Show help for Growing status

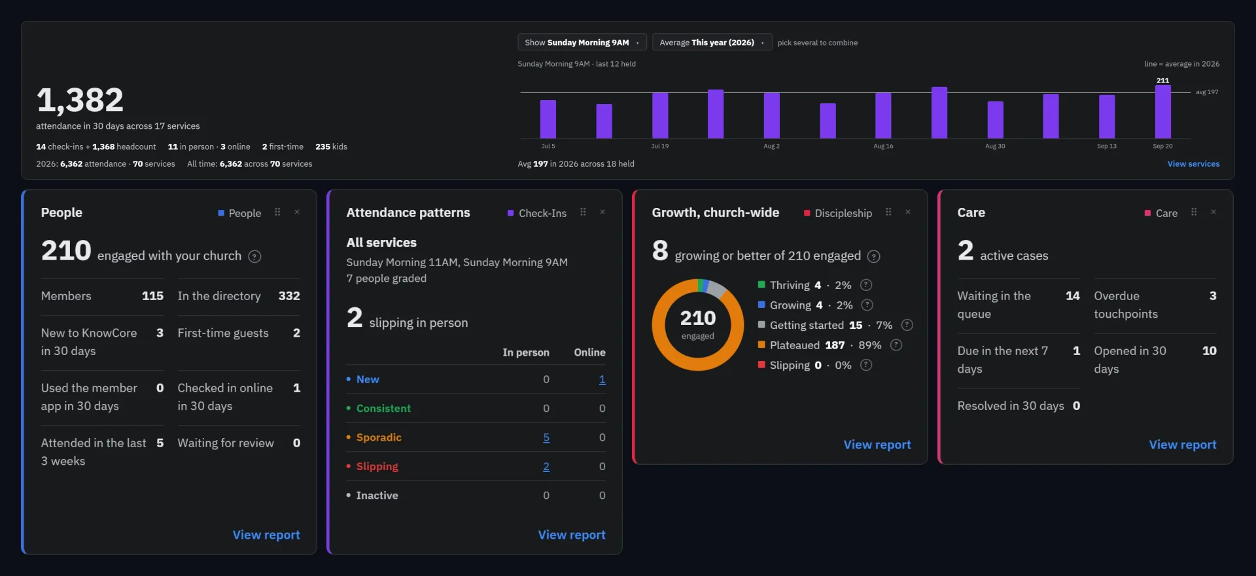point(867,305)
